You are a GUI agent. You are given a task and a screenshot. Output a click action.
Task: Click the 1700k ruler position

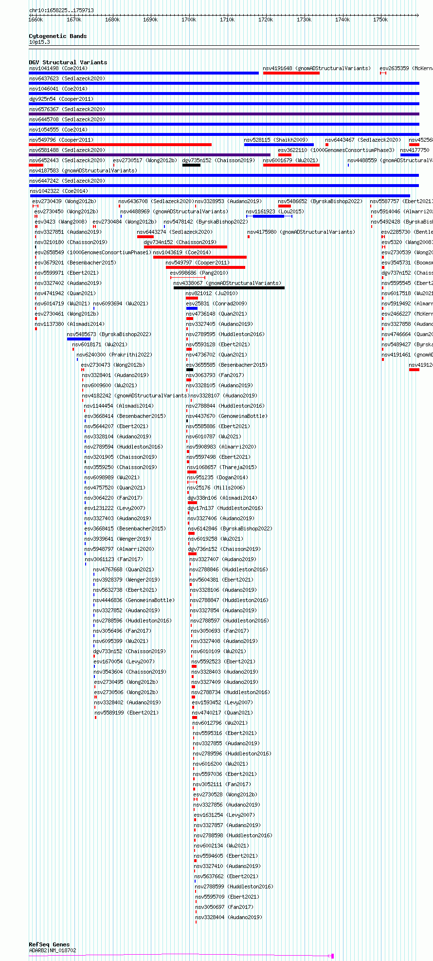click(x=189, y=19)
